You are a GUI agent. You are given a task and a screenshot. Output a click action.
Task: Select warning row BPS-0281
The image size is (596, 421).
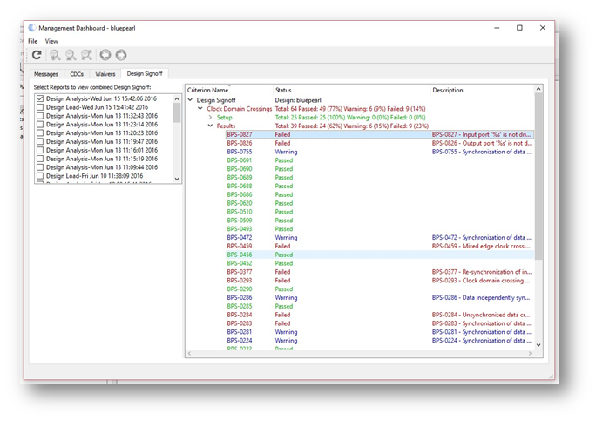point(379,332)
